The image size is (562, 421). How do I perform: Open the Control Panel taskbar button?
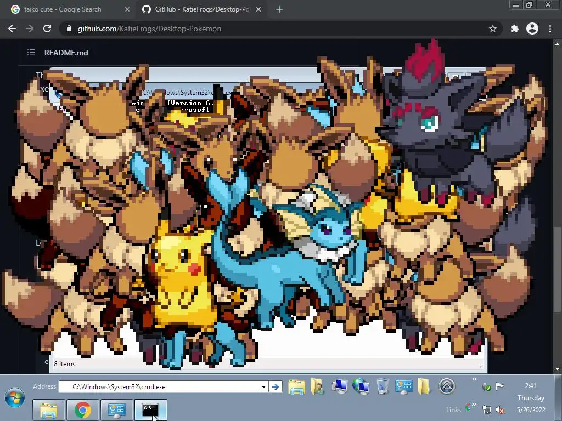point(116,410)
